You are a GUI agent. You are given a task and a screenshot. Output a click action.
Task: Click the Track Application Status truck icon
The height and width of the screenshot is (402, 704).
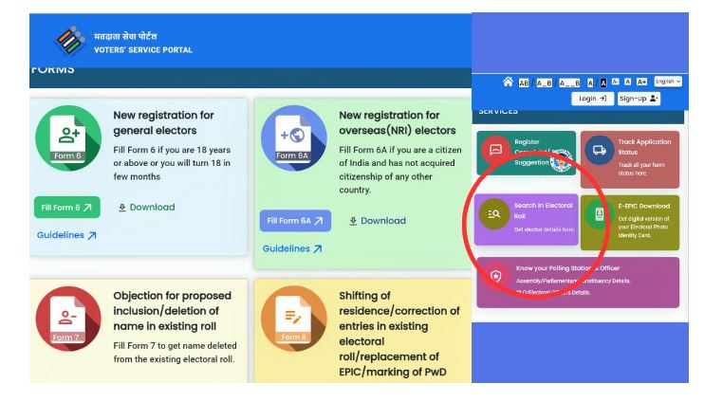click(599, 150)
